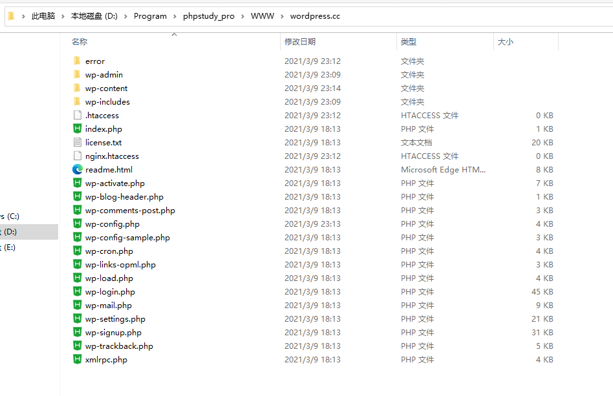Screen dimensions: 613x396
Task: Click HTACCESS 文件 type of nginx.htaccess
Action: 429,156
